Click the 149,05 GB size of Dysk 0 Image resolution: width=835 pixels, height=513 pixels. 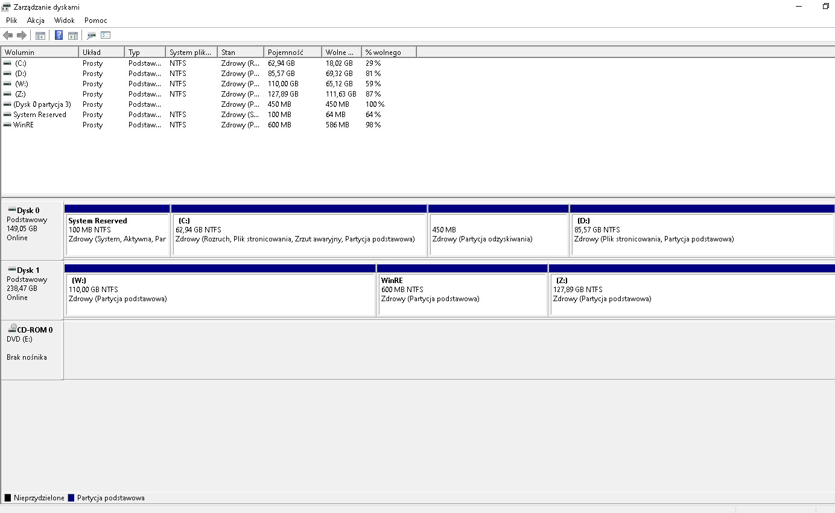point(22,229)
